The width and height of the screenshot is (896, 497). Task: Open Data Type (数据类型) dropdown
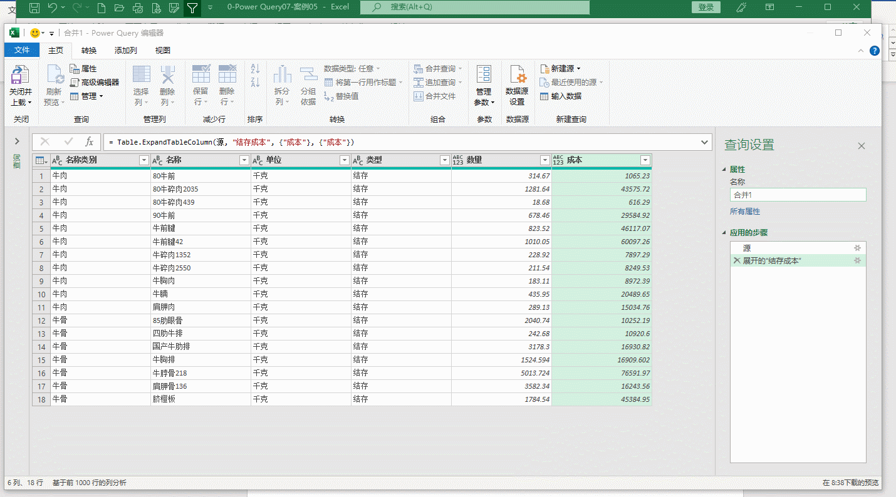tap(352, 69)
